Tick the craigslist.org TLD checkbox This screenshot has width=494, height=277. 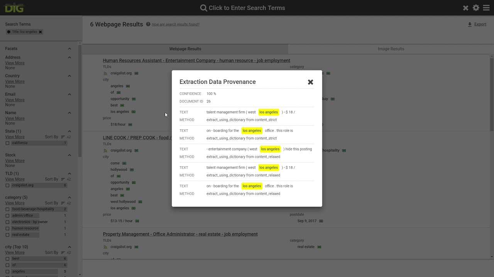(x=7, y=185)
